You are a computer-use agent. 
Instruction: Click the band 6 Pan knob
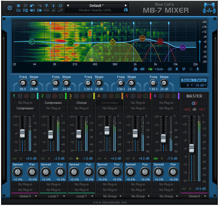tap(173, 172)
